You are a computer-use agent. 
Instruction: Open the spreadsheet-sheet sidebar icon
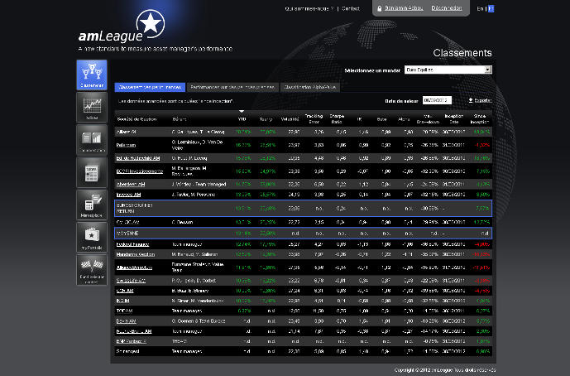tap(92, 172)
